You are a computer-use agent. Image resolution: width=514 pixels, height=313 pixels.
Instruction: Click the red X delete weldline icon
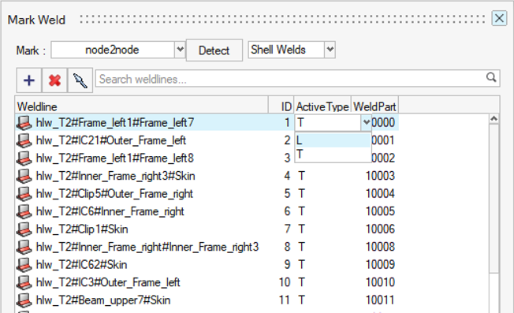click(x=54, y=80)
